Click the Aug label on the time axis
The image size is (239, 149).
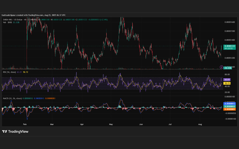pos(200,124)
